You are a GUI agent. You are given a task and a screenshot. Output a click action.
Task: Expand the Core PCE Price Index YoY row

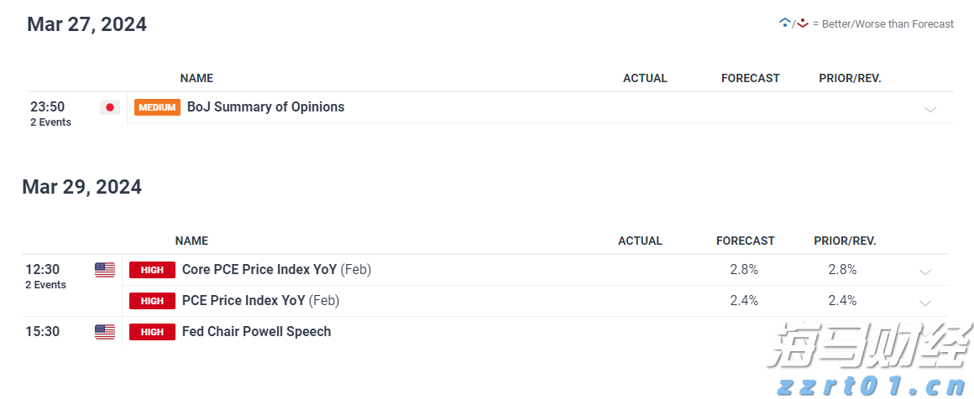coord(924,272)
